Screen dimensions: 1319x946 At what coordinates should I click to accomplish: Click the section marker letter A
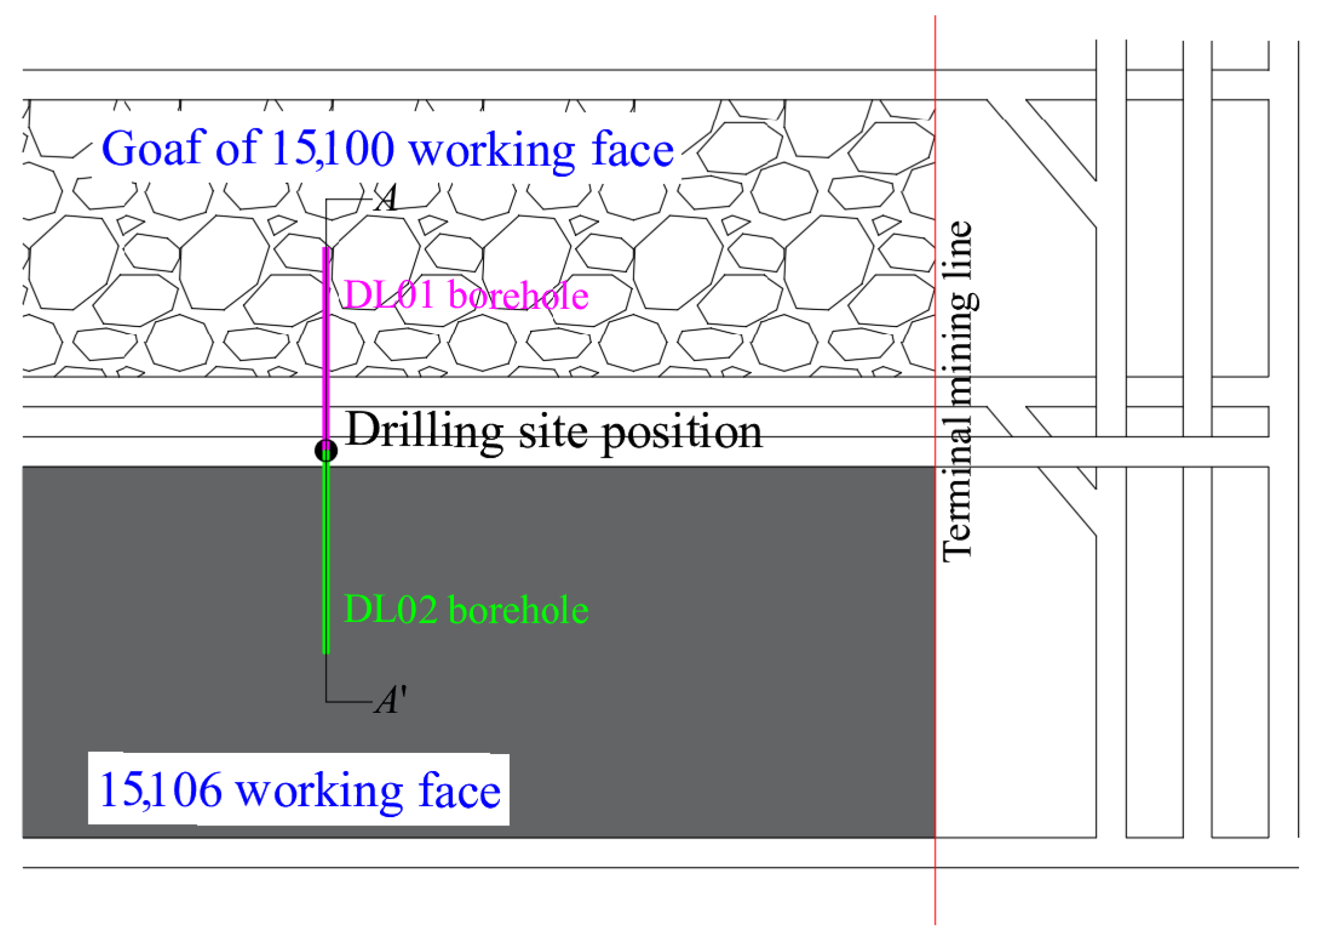point(386,198)
